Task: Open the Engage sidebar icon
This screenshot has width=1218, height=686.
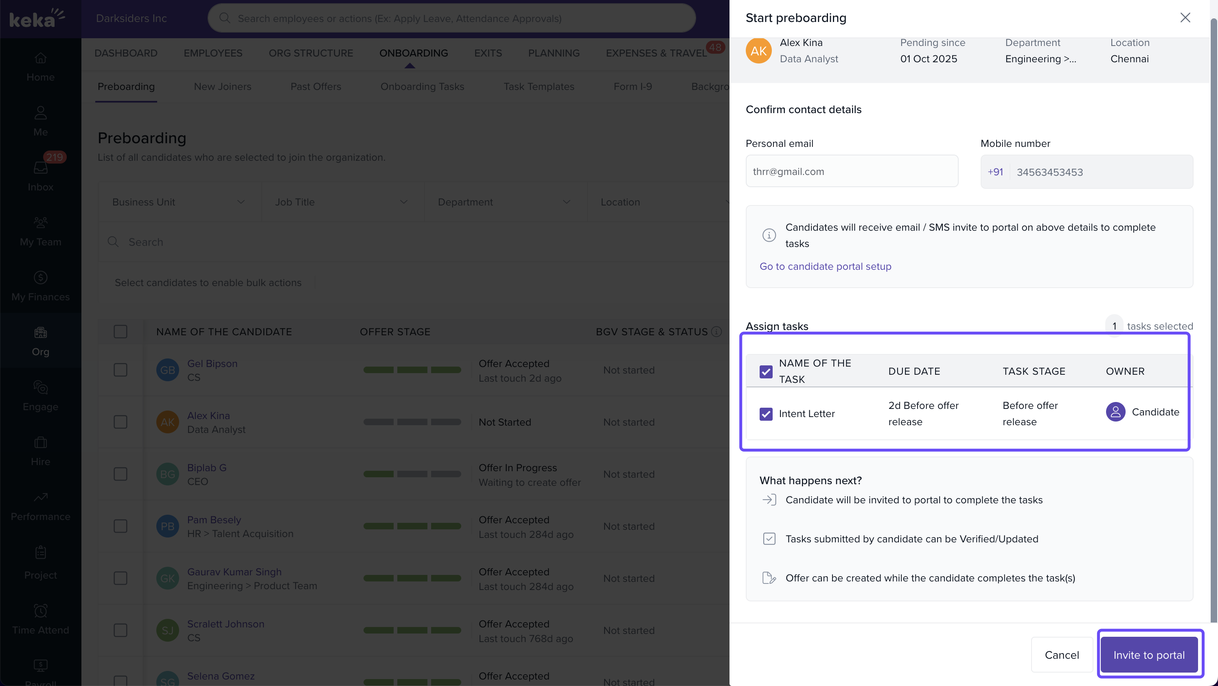Action: pyautogui.click(x=40, y=388)
